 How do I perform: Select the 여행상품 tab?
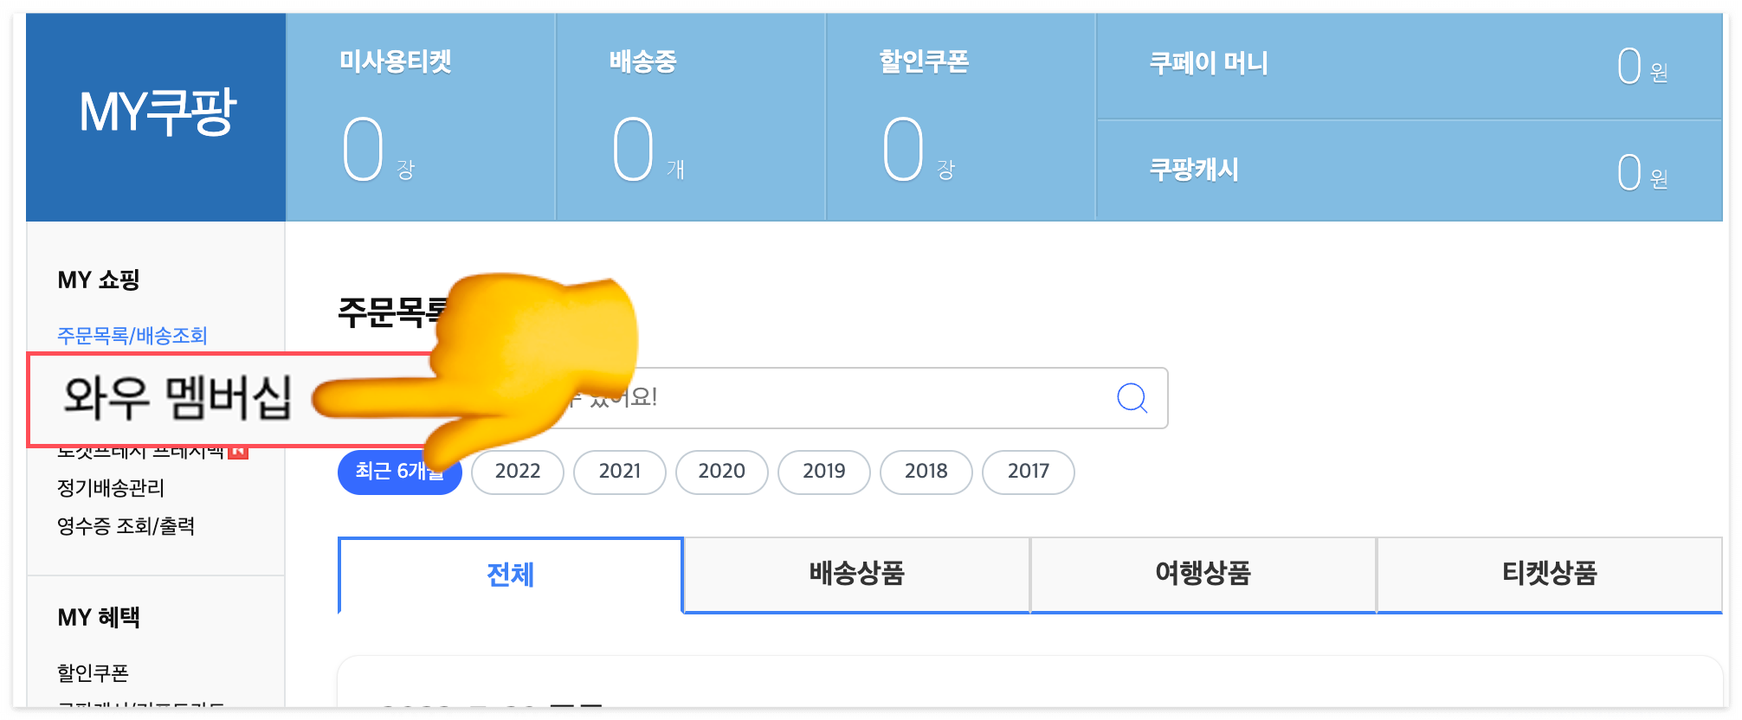click(1203, 575)
